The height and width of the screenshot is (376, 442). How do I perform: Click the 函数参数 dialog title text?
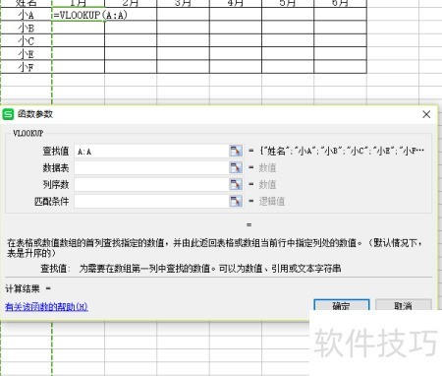(35, 114)
